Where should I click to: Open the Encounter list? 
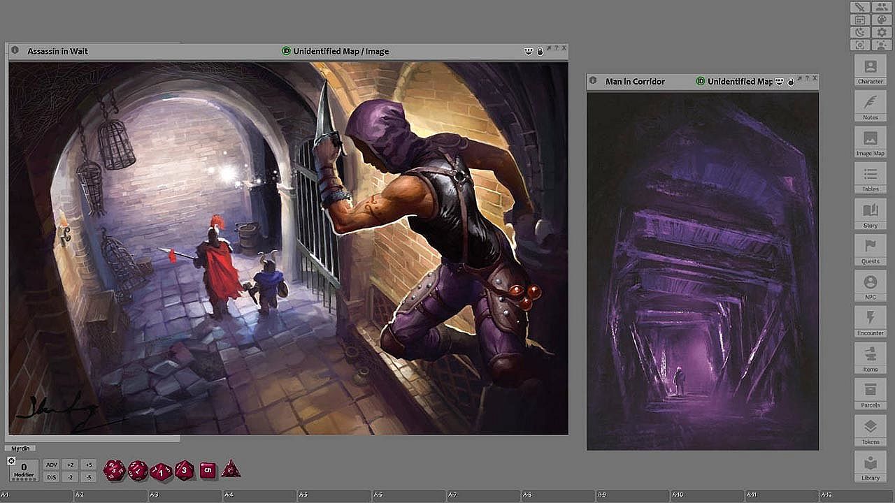[x=871, y=321]
